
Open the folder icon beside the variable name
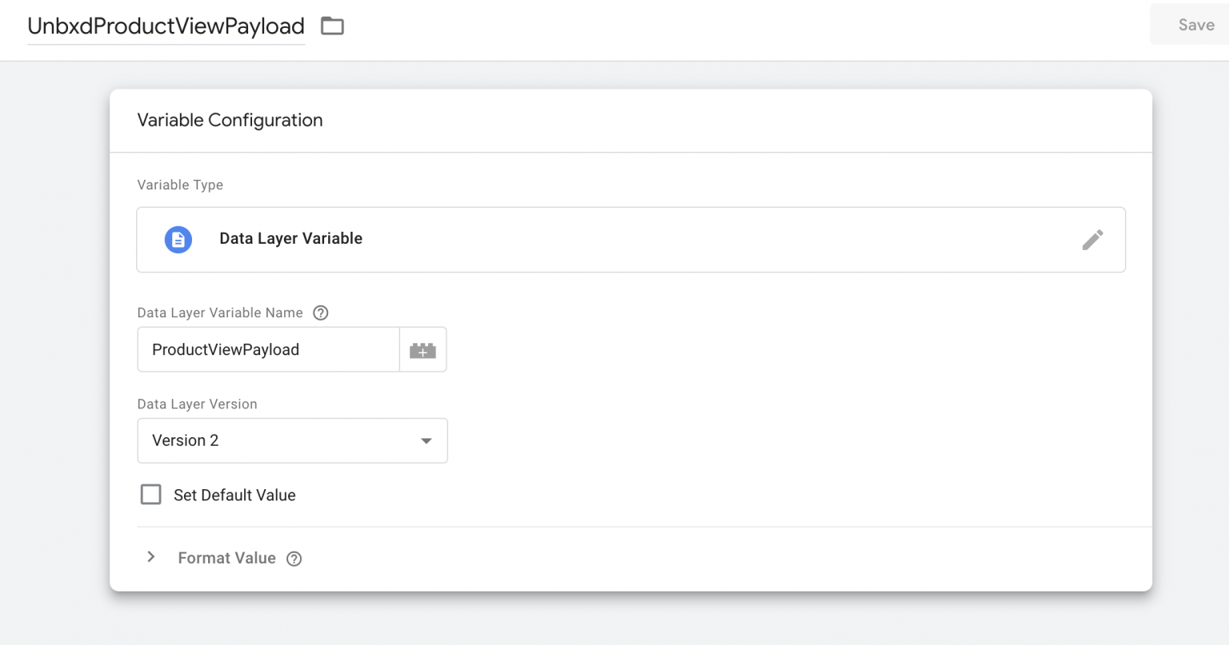pos(332,26)
